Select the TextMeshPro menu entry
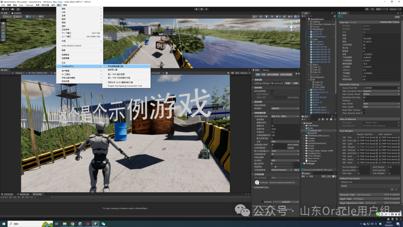 (x=80, y=66)
